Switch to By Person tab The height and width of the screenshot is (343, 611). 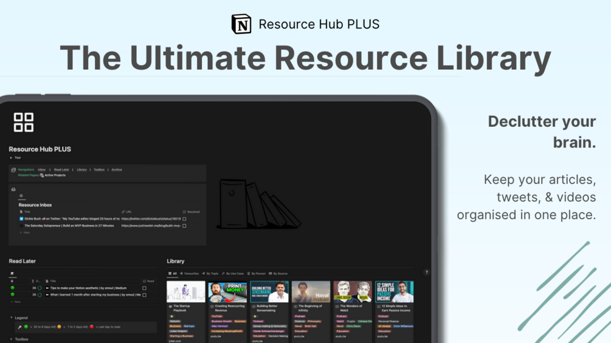pyautogui.click(x=257, y=273)
